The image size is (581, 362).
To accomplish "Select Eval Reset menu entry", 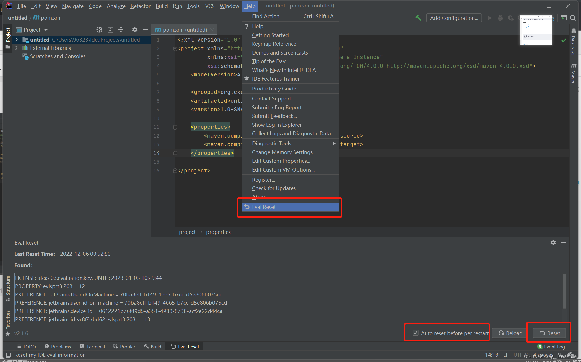I will point(290,207).
